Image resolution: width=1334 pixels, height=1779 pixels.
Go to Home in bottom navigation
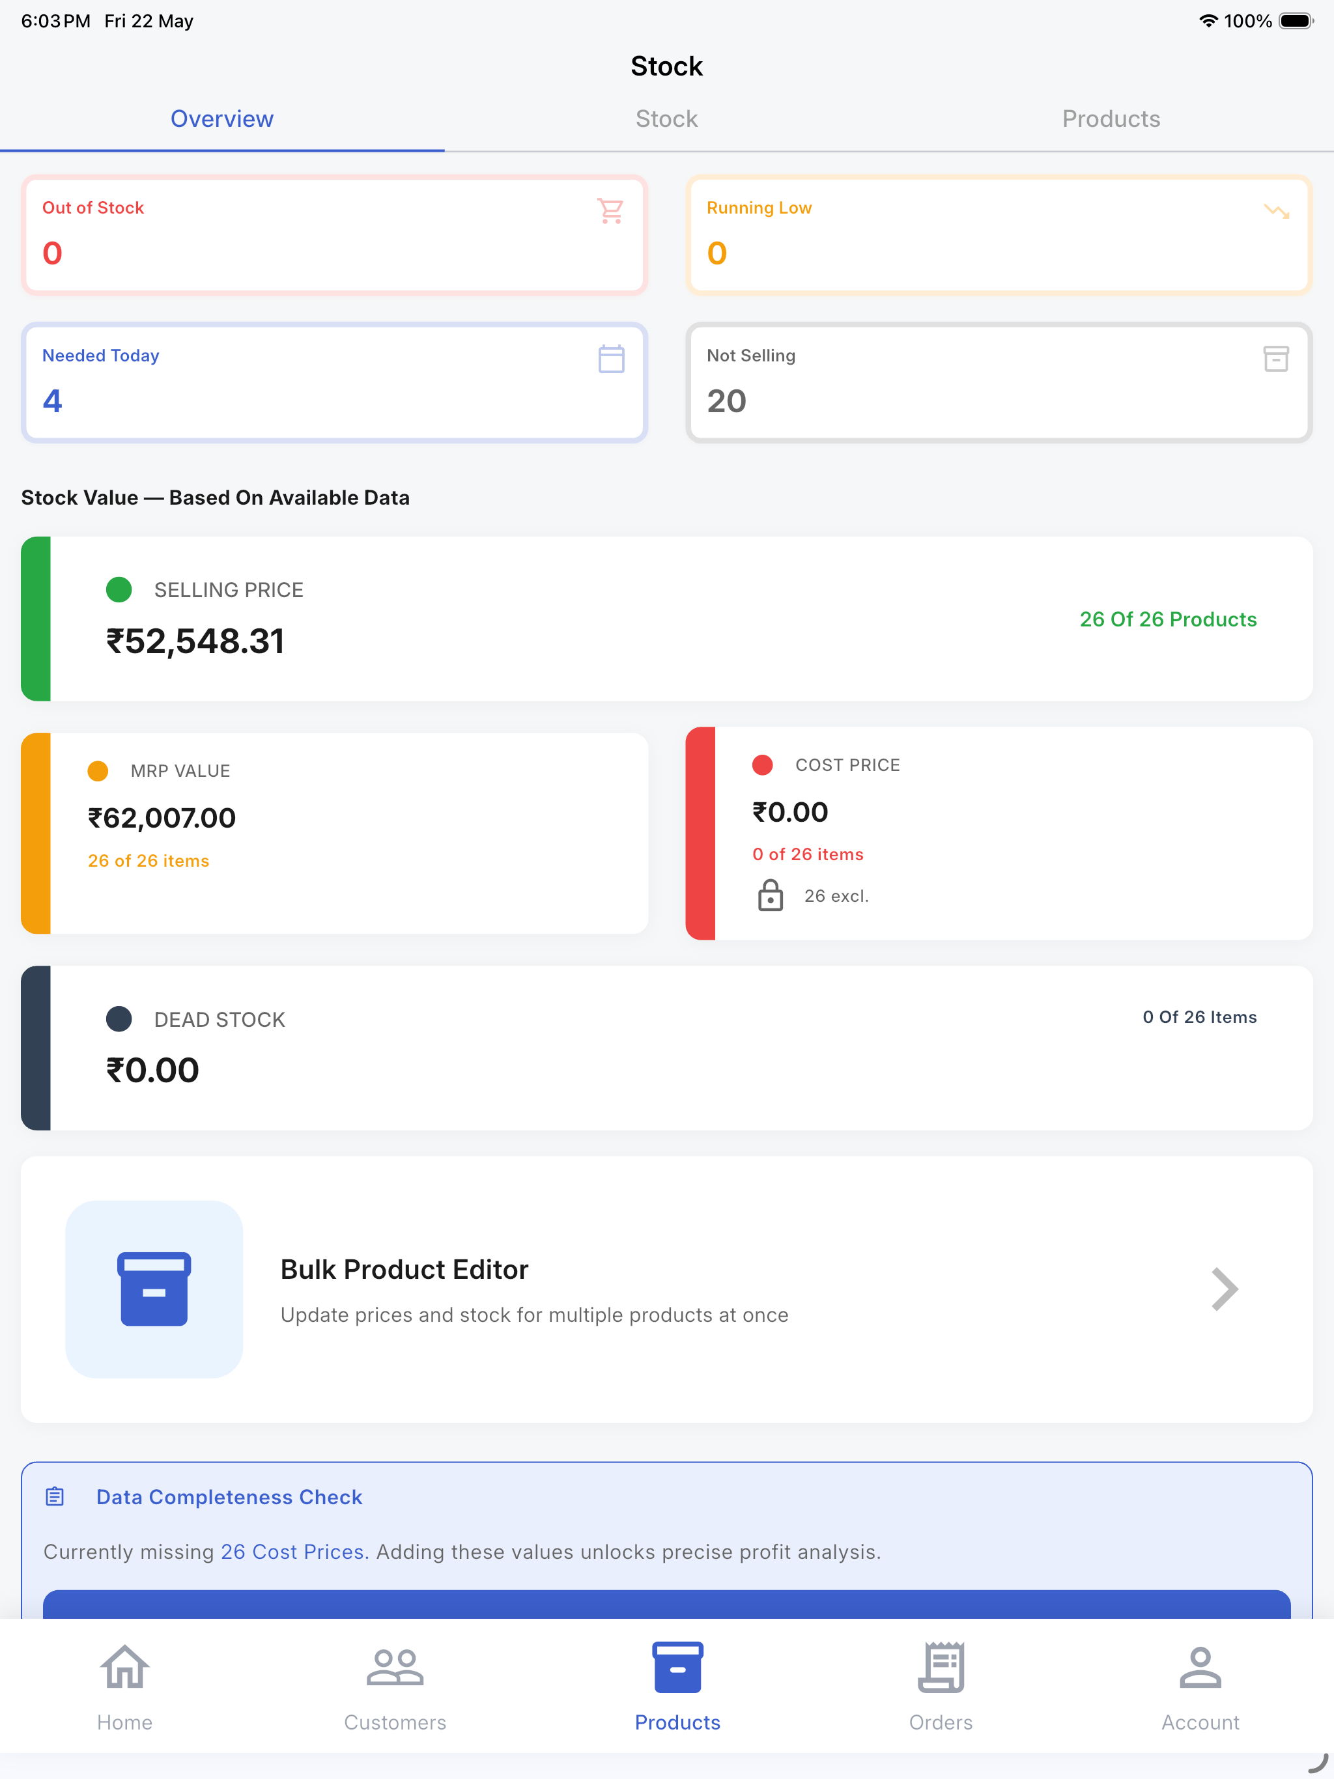pyautogui.click(x=124, y=1687)
